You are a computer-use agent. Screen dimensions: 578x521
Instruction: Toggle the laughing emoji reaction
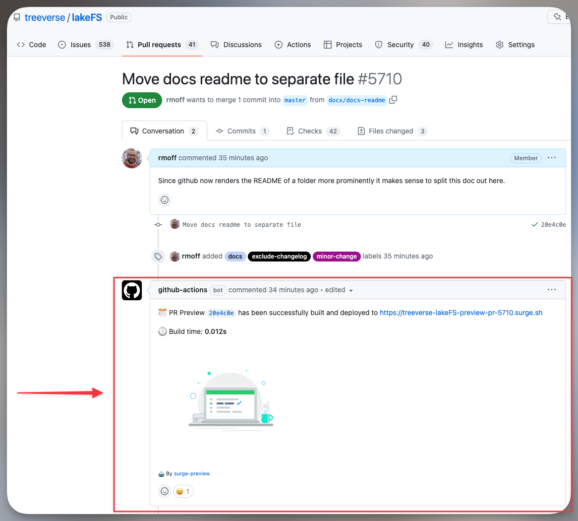tap(183, 491)
